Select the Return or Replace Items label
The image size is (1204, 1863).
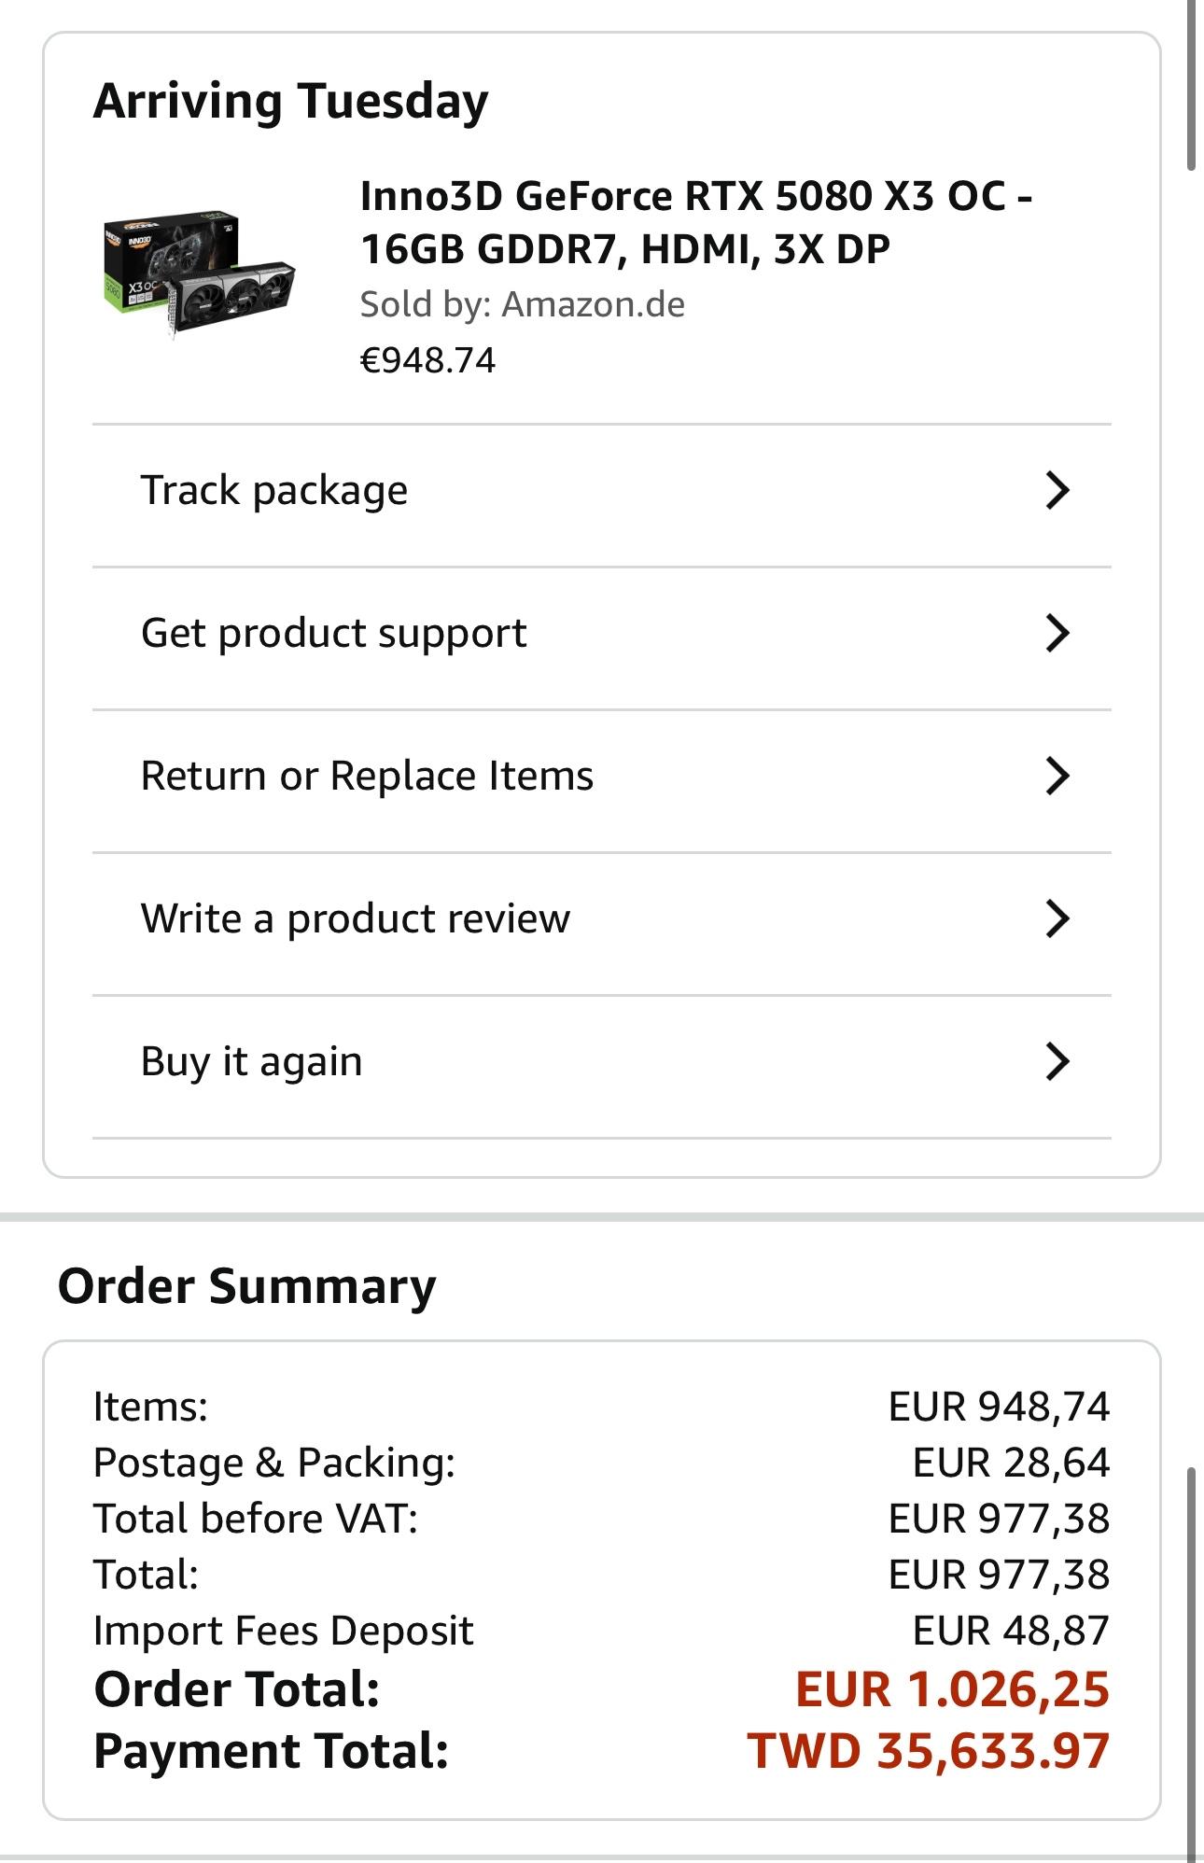pos(367,776)
